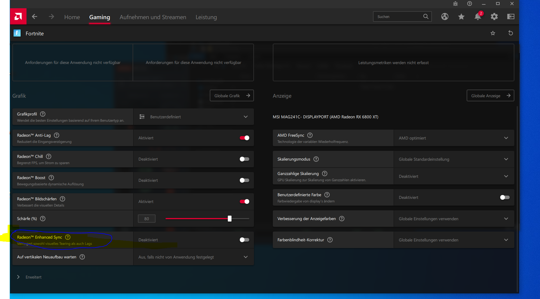The width and height of the screenshot is (540, 299).
Task: Enable Radeon Boost toggle
Action: click(245, 180)
